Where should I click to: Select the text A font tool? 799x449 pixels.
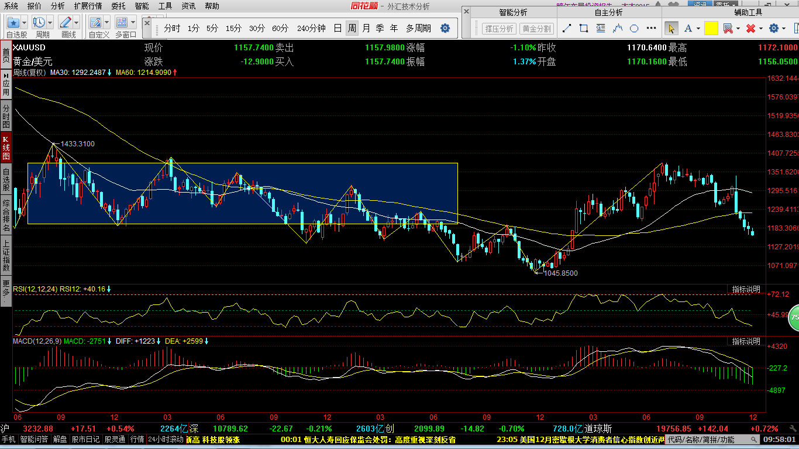tap(688, 28)
